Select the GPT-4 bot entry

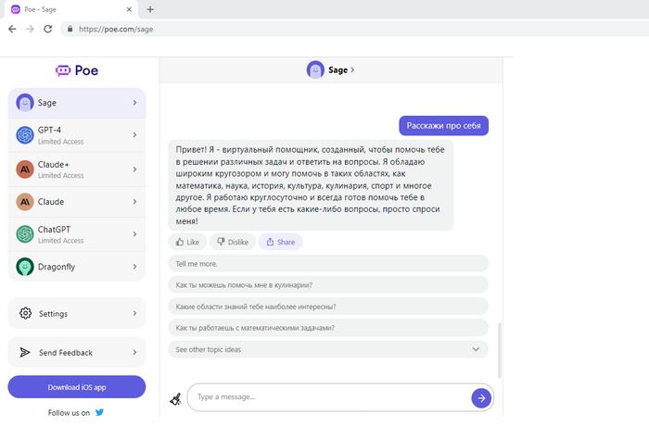tap(77, 135)
